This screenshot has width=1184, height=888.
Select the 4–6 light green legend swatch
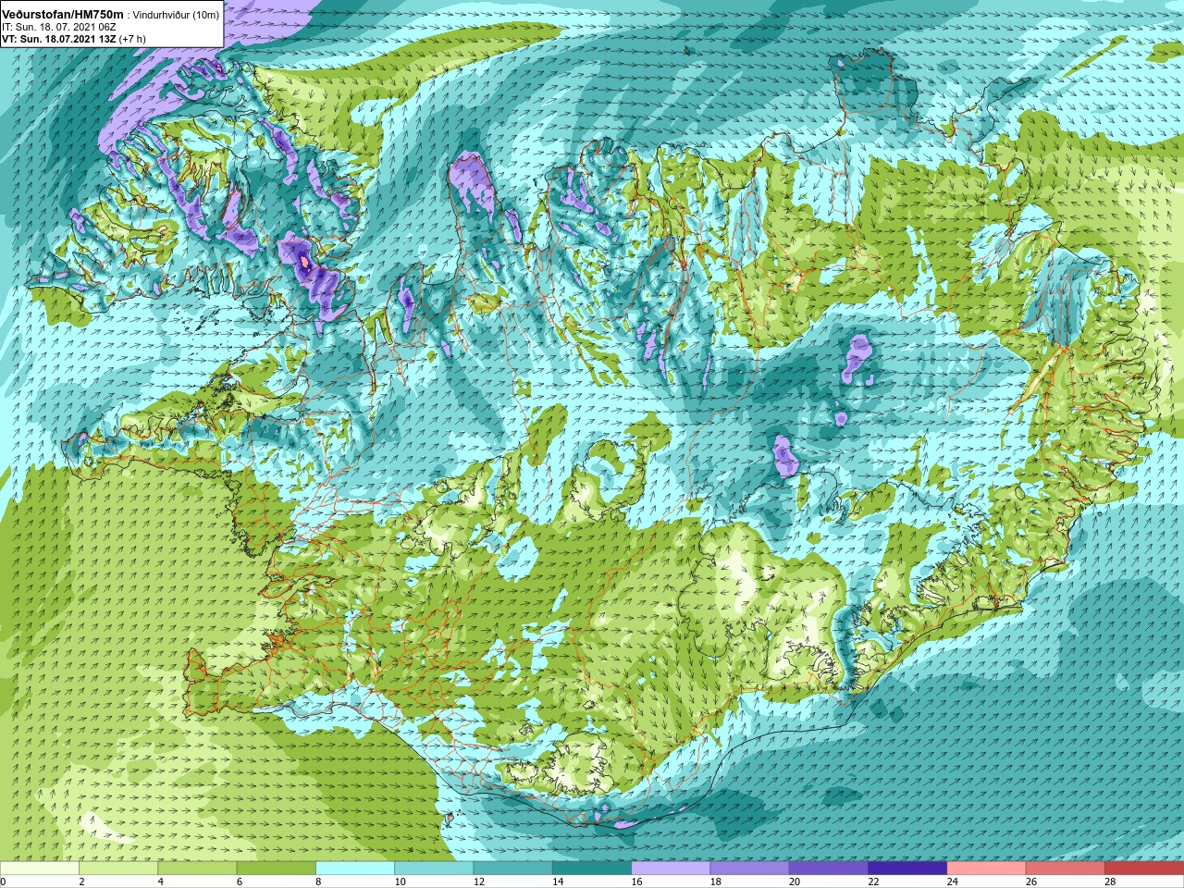coord(197,869)
